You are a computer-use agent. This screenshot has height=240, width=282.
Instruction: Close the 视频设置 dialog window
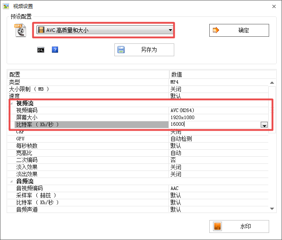click(272, 6)
